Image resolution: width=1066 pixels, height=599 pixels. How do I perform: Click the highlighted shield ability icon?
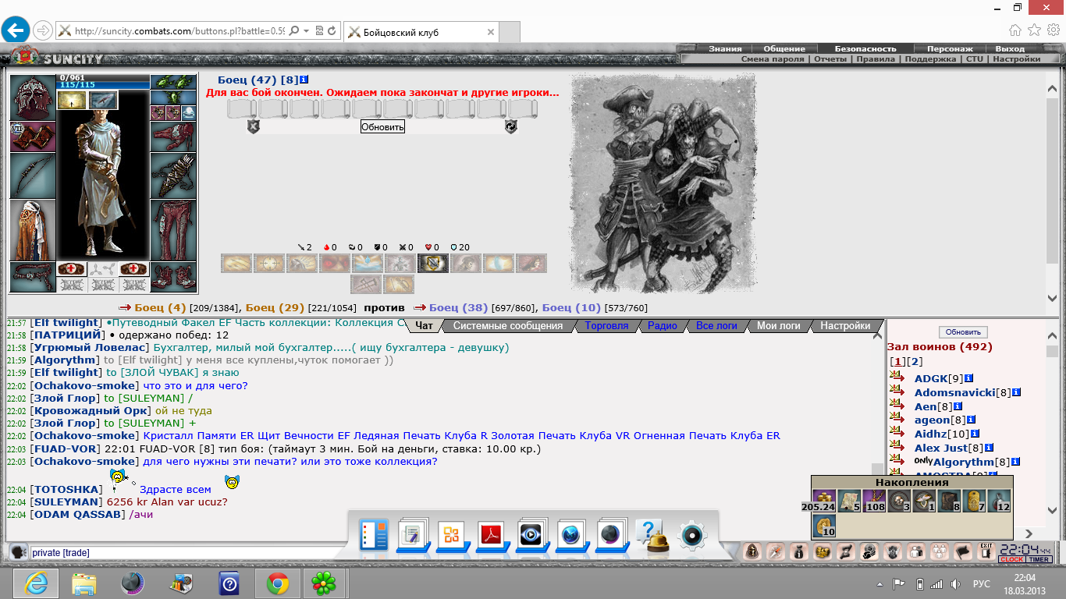(x=433, y=264)
